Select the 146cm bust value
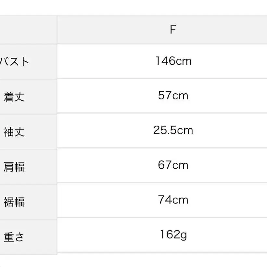This screenshot has height=267, width=267. [173, 61]
